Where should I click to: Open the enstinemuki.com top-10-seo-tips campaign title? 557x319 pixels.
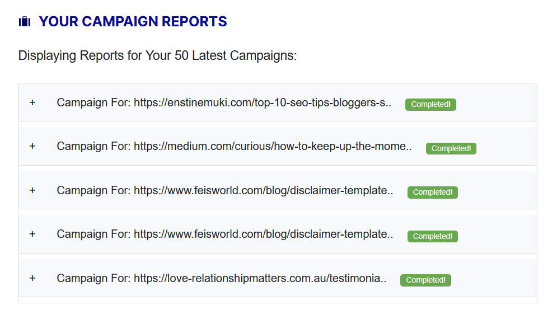pos(224,103)
